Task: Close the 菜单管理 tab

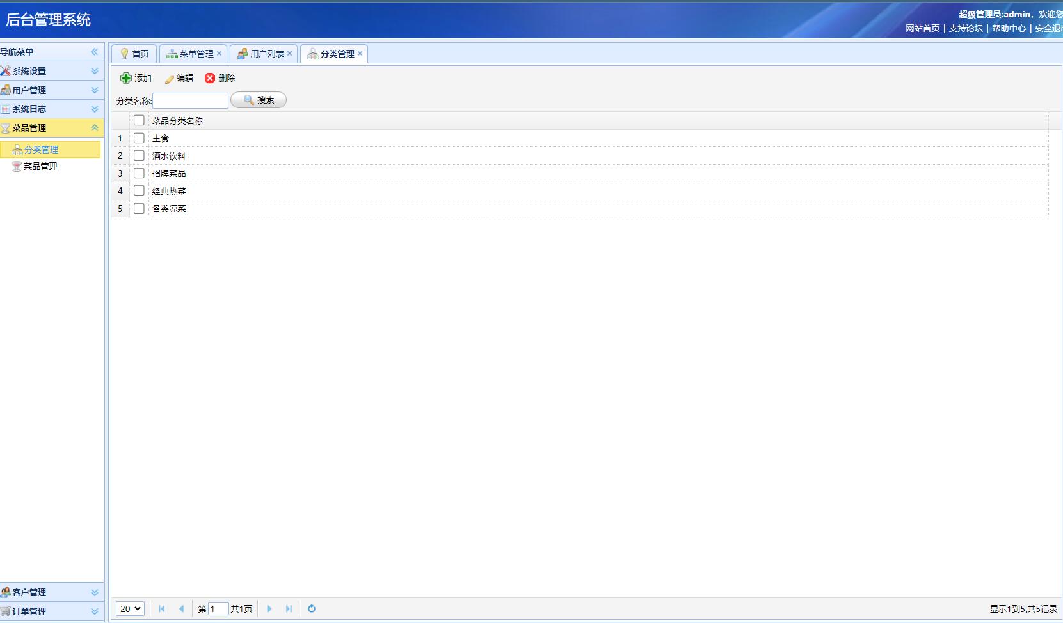Action: tap(220, 54)
